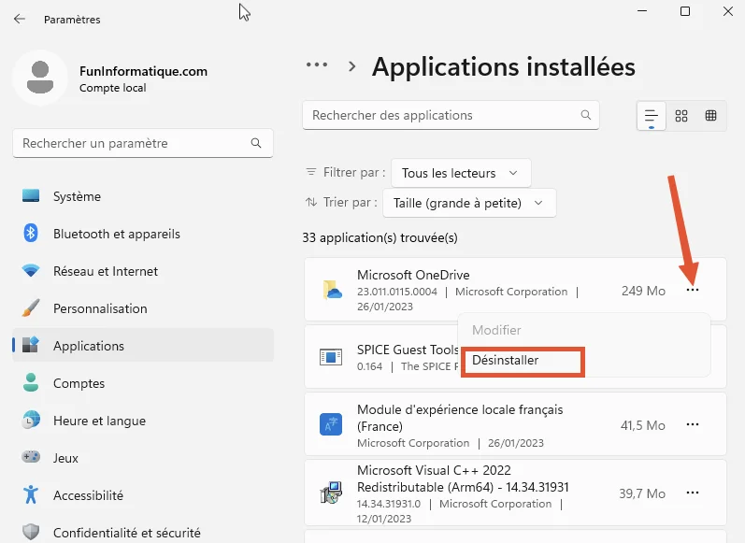Switch to the grid view icon
Viewport: 745px width, 543px height.
[681, 116]
